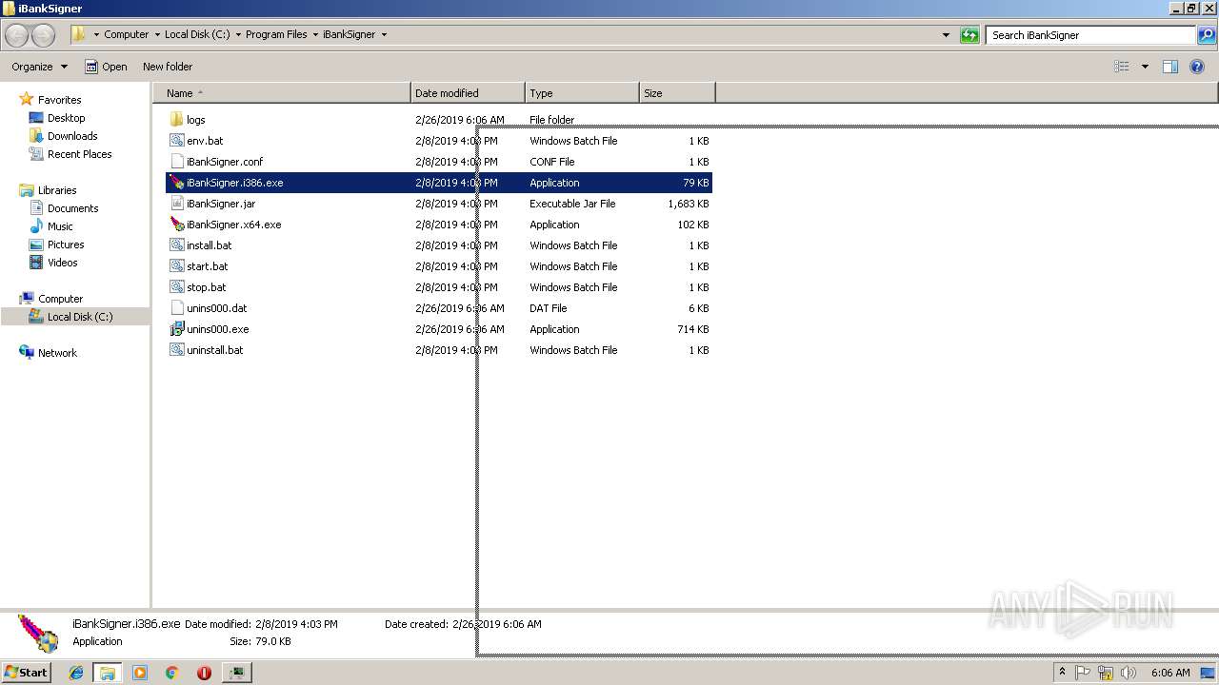The height and width of the screenshot is (685, 1219).
Task: Click the taskbar clock
Action: tap(1170, 673)
